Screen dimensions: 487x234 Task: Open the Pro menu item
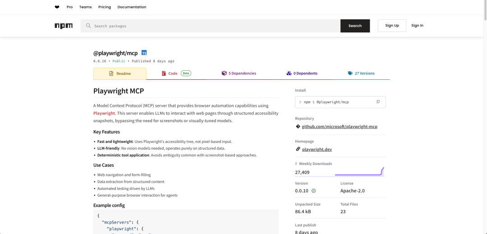69,7
